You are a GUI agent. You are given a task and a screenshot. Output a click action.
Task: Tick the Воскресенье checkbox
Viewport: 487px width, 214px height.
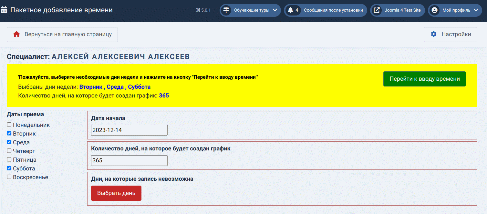point(9,177)
